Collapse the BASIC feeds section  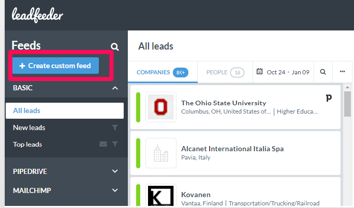click(x=115, y=88)
